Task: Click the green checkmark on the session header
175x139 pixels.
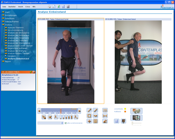Action: click(x=31, y=72)
